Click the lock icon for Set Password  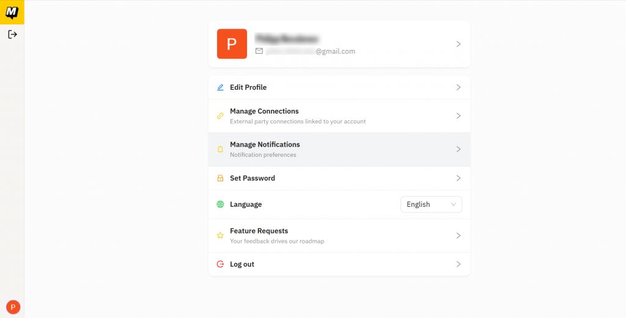pos(220,178)
